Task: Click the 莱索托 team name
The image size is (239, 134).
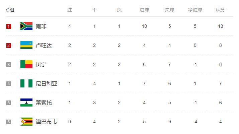Action: (x=44, y=103)
